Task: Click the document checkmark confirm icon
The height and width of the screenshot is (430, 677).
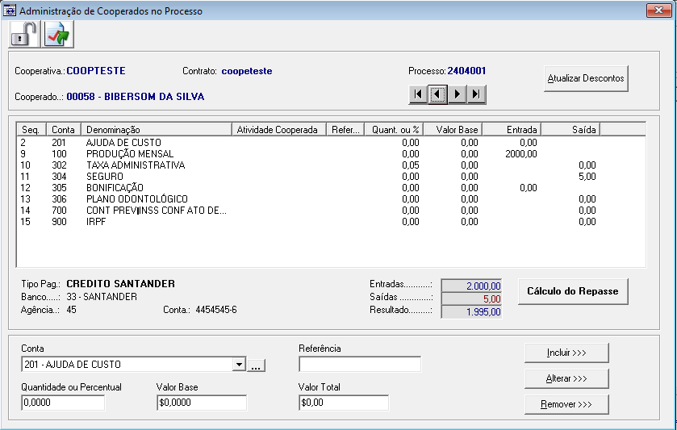Action: 58,34
